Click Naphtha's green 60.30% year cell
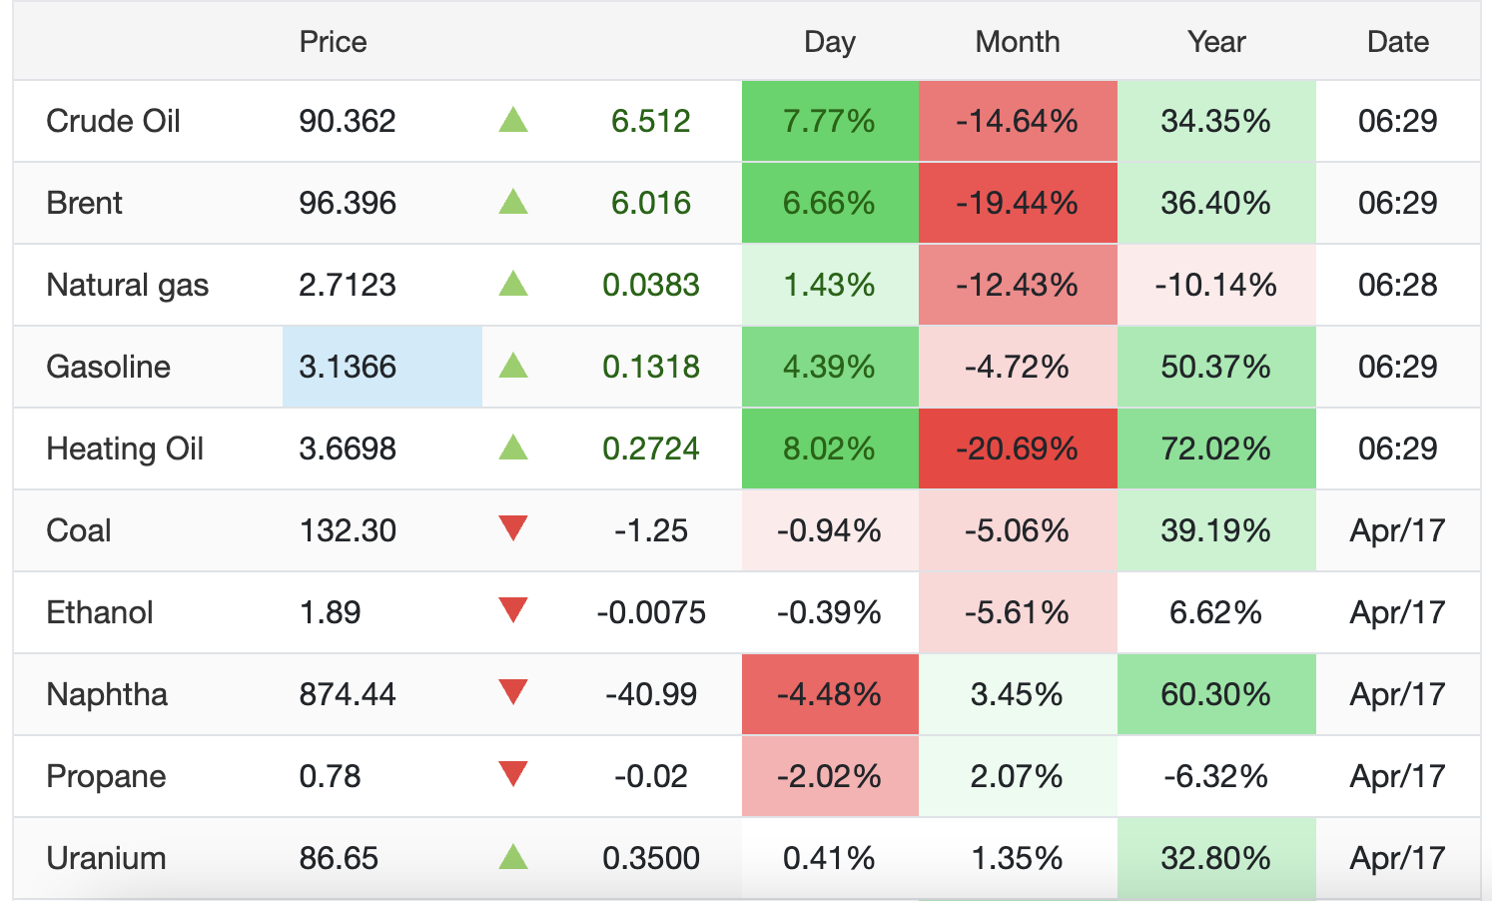Image resolution: width=1492 pixels, height=901 pixels. click(1215, 694)
